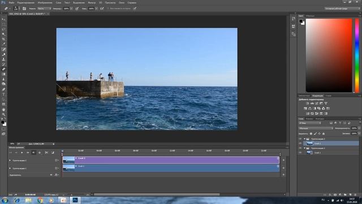Click the Split at Playhead scissors icon
Screen dimensions: 362x204
[46, 152]
